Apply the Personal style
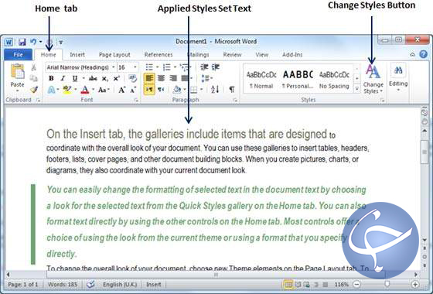Viewport: 433px width, 294px height. tap(298, 80)
